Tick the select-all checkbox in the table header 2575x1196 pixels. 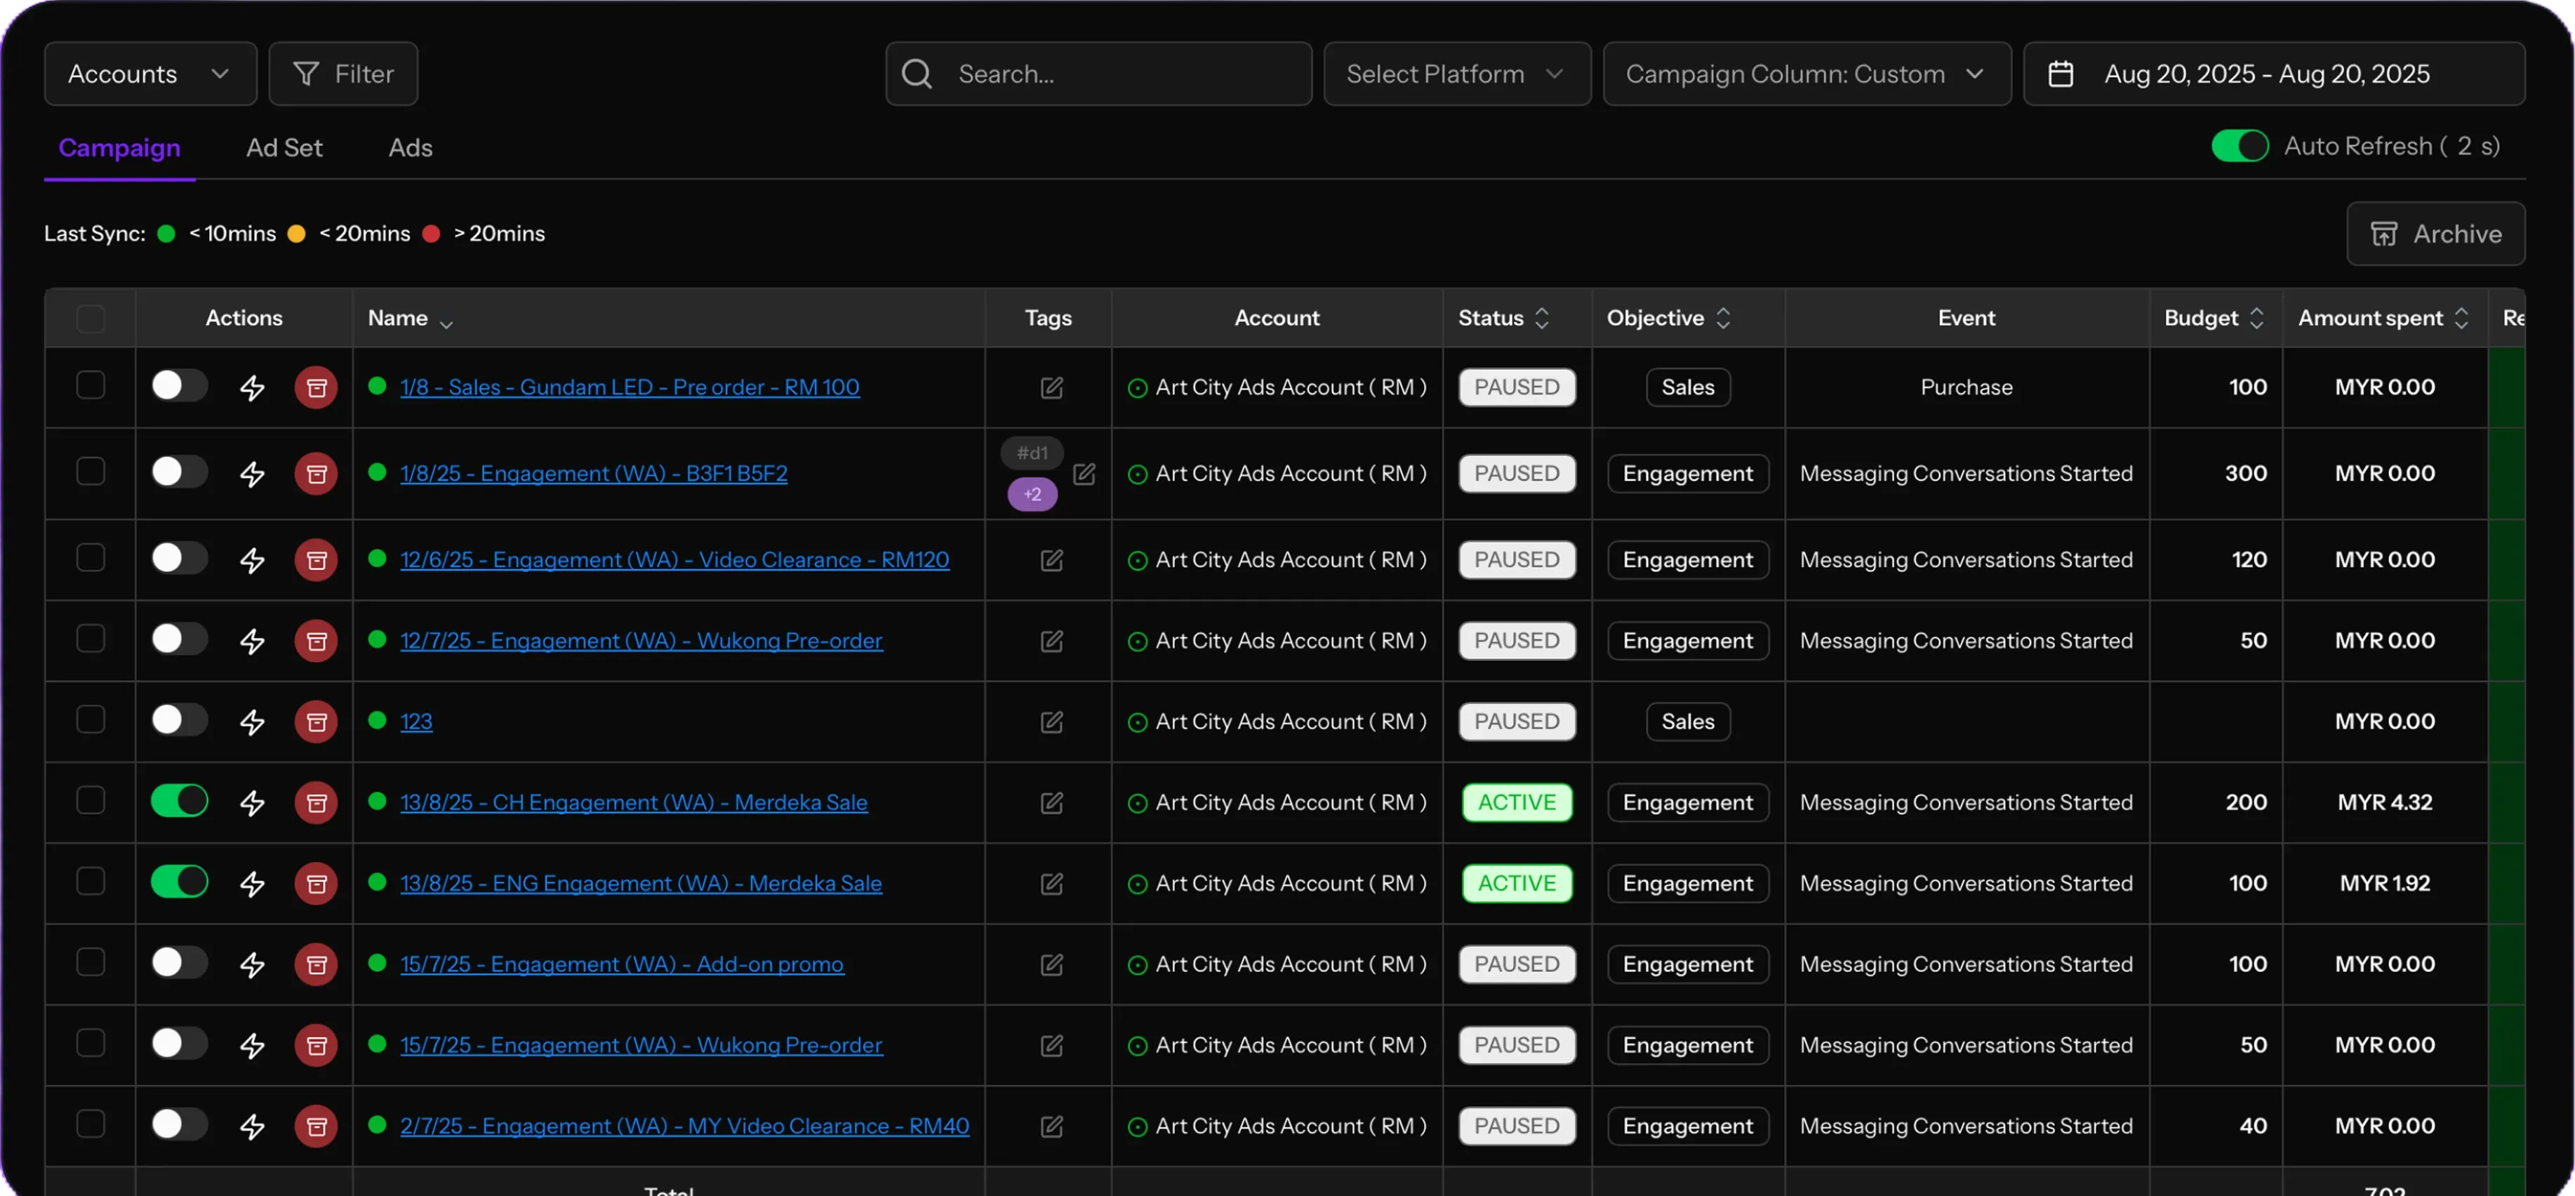pos(91,319)
